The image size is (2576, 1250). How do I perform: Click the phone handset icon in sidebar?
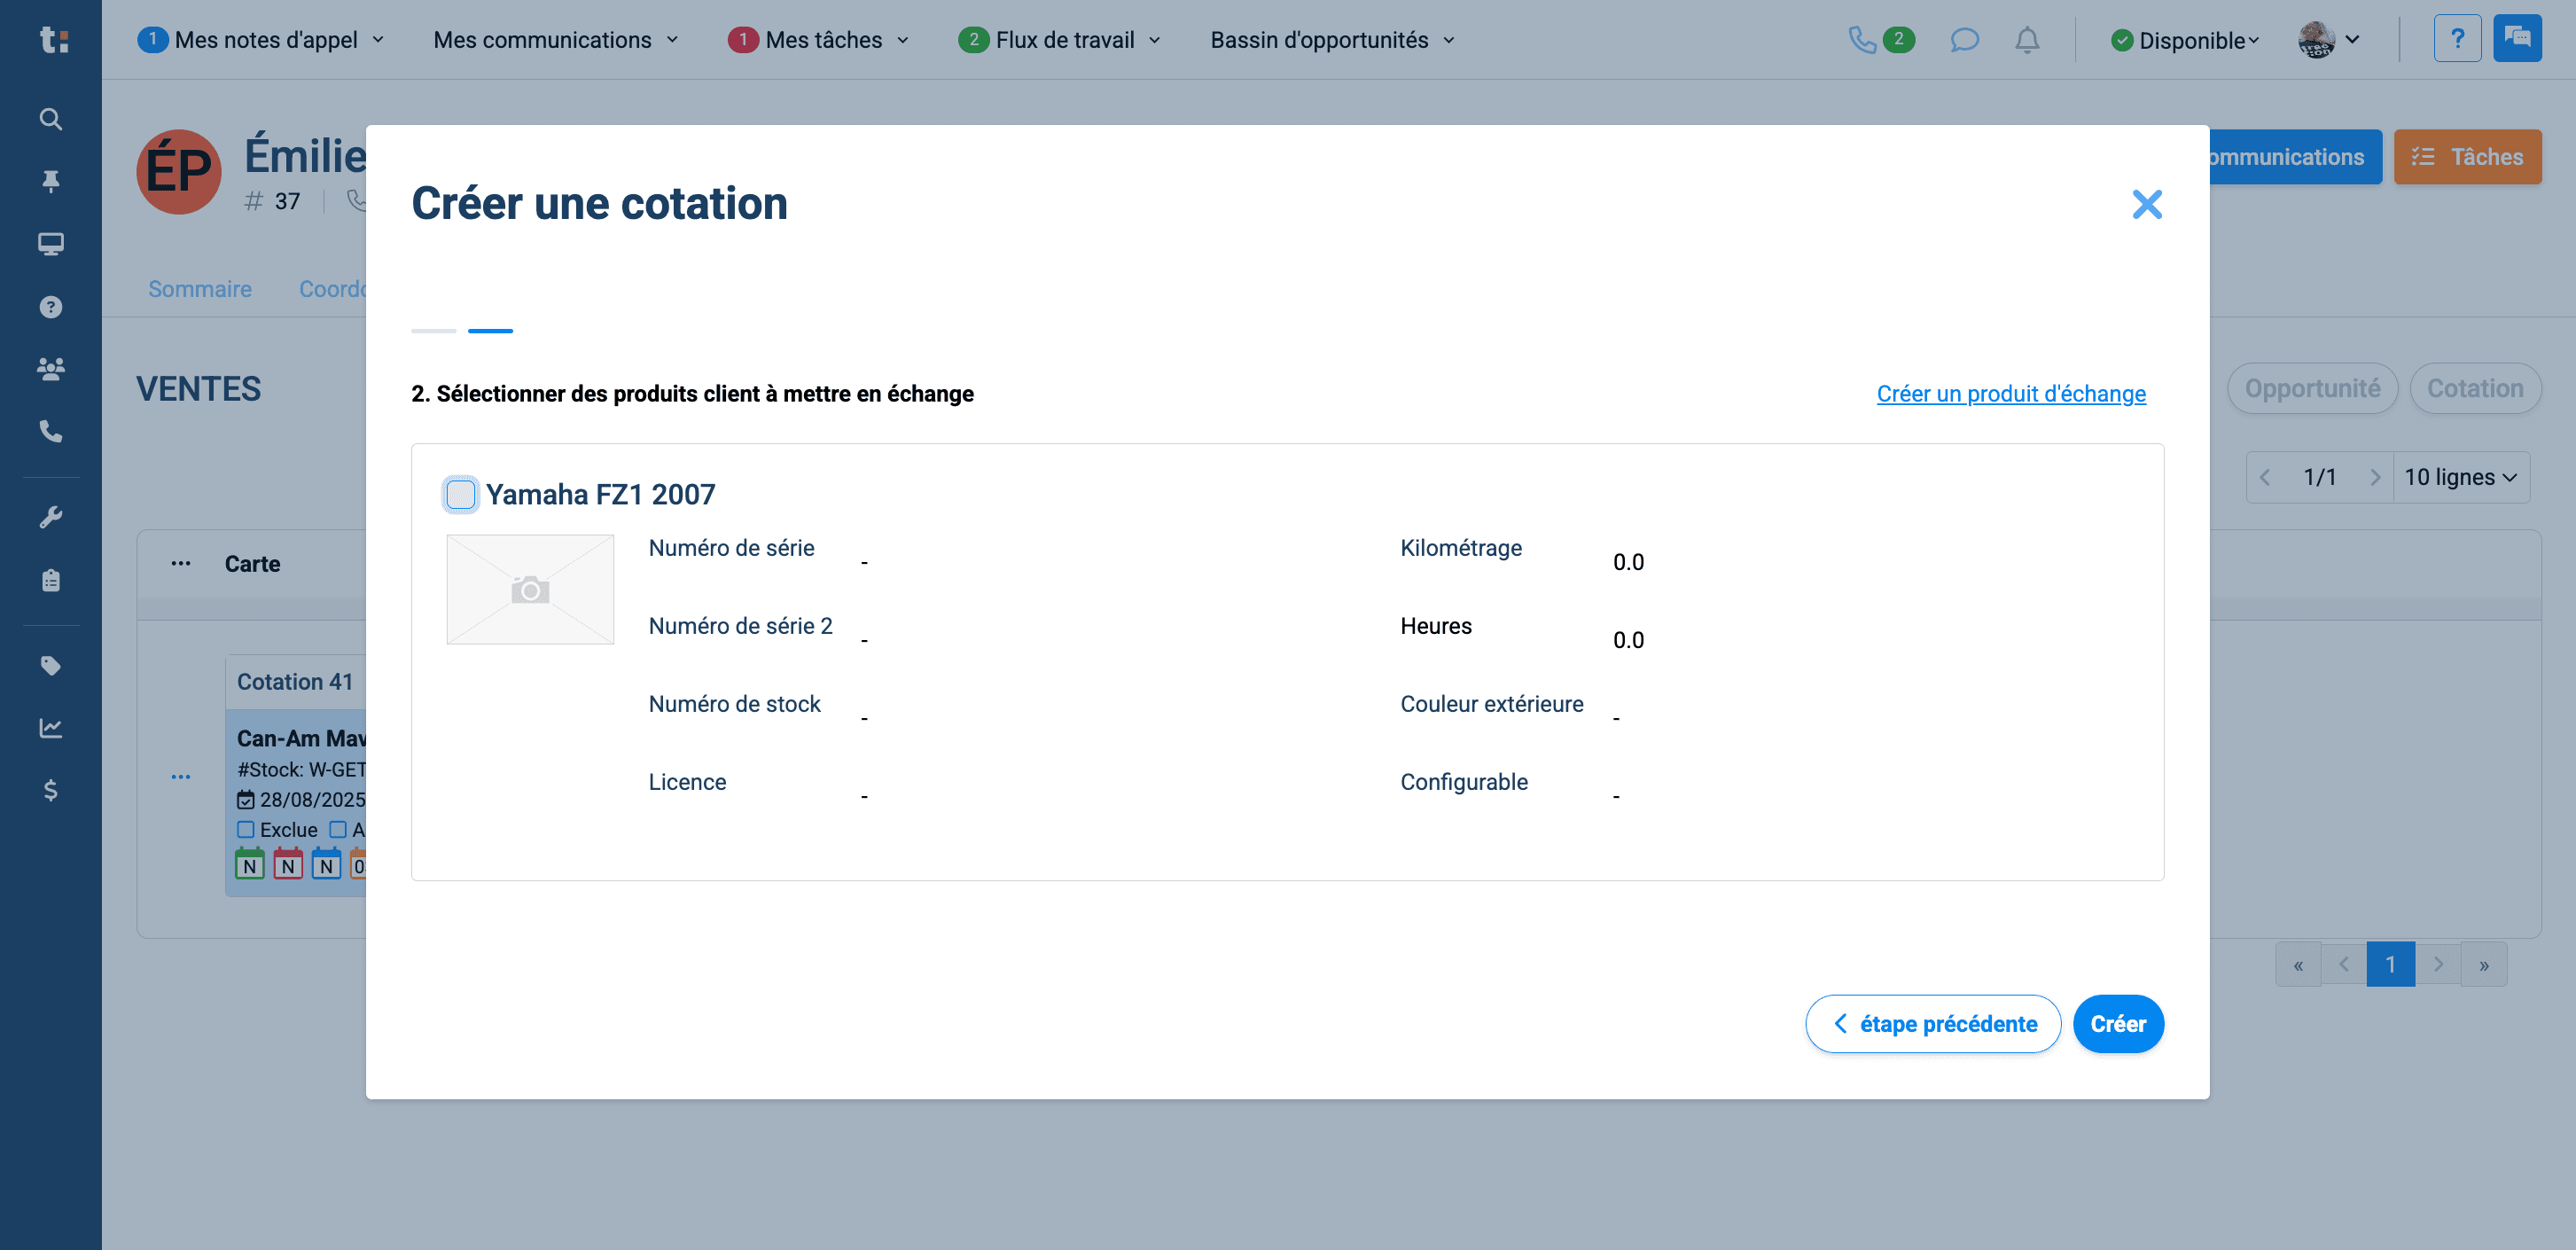tap(51, 431)
